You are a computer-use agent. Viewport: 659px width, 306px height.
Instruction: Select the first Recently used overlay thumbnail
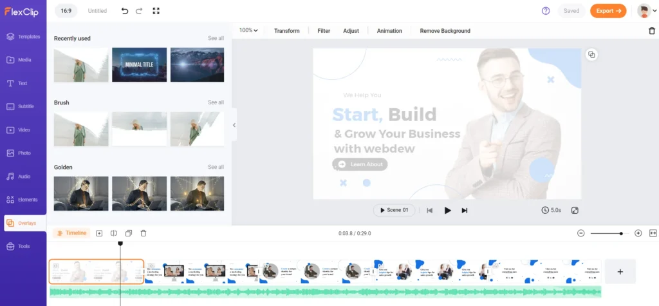click(81, 64)
